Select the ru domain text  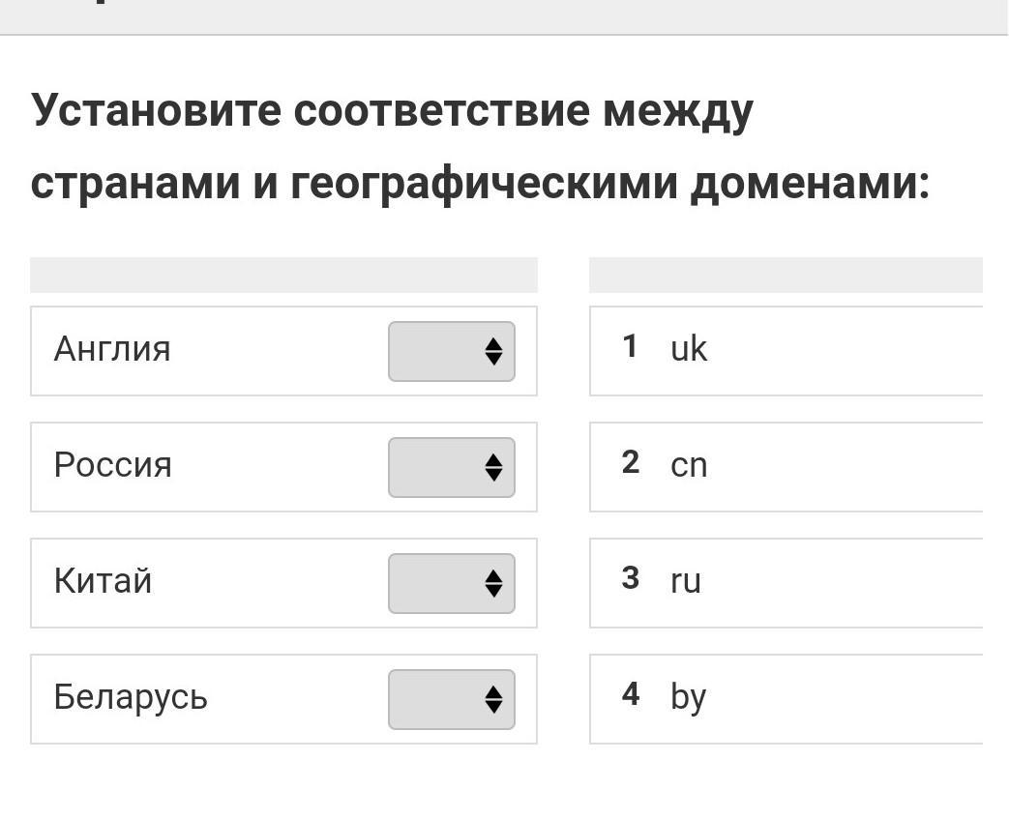tap(685, 581)
